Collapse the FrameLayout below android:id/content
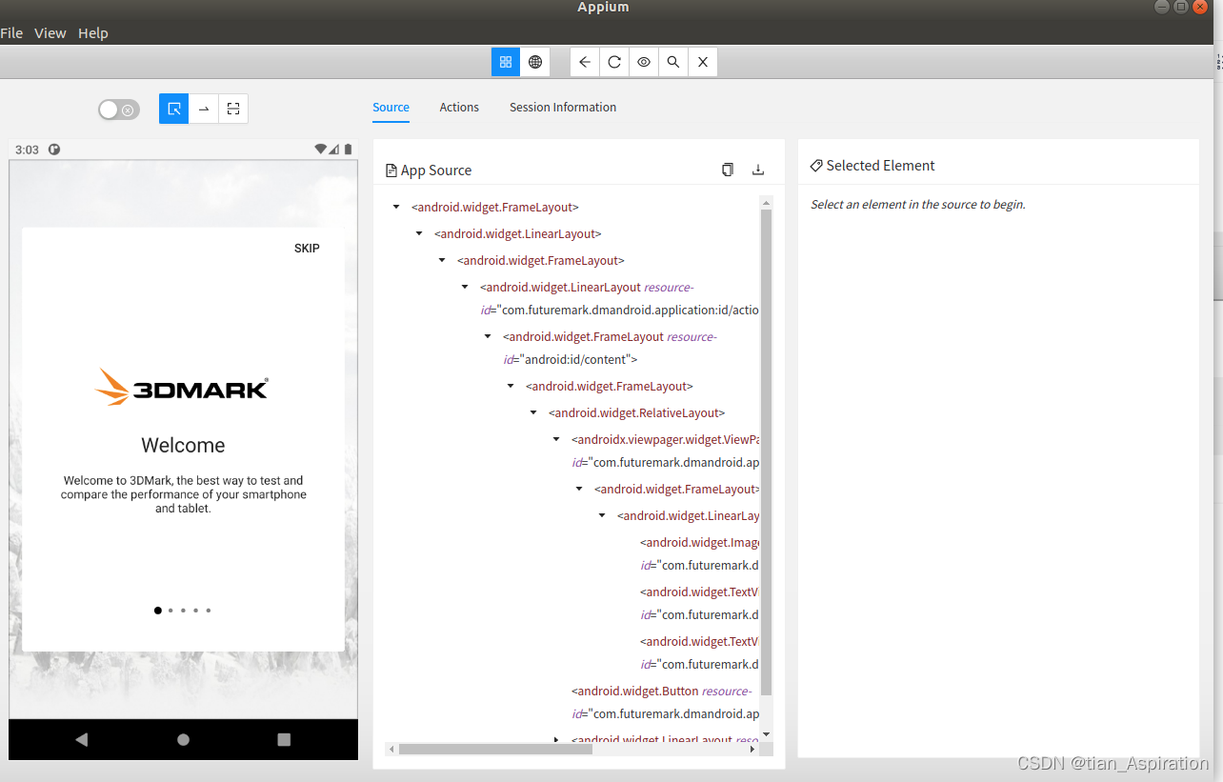The height and width of the screenshot is (782, 1223). 511,386
